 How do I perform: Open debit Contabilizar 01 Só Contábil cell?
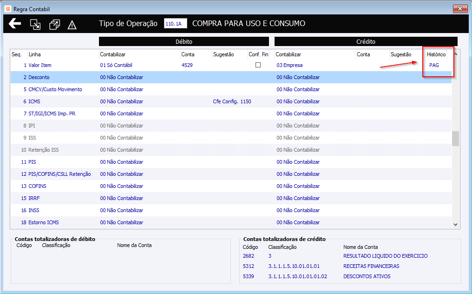116,65
